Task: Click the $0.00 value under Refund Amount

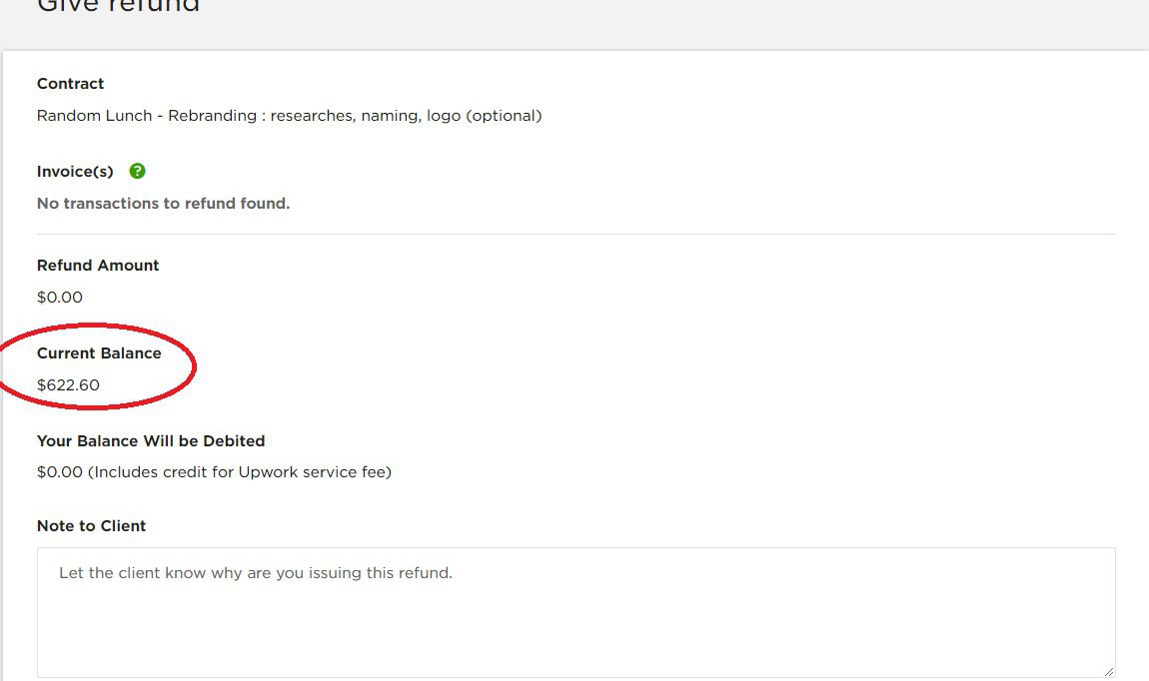Action: click(60, 298)
